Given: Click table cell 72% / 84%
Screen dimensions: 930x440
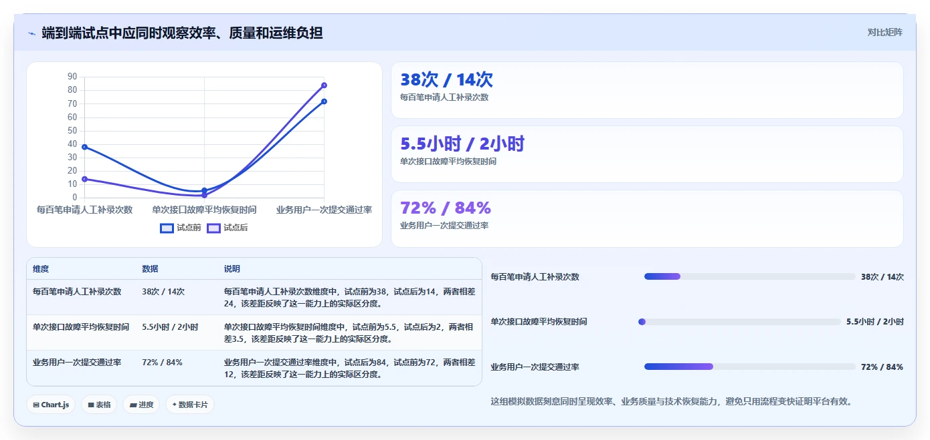Looking at the screenshot, I should tap(162, 363).
